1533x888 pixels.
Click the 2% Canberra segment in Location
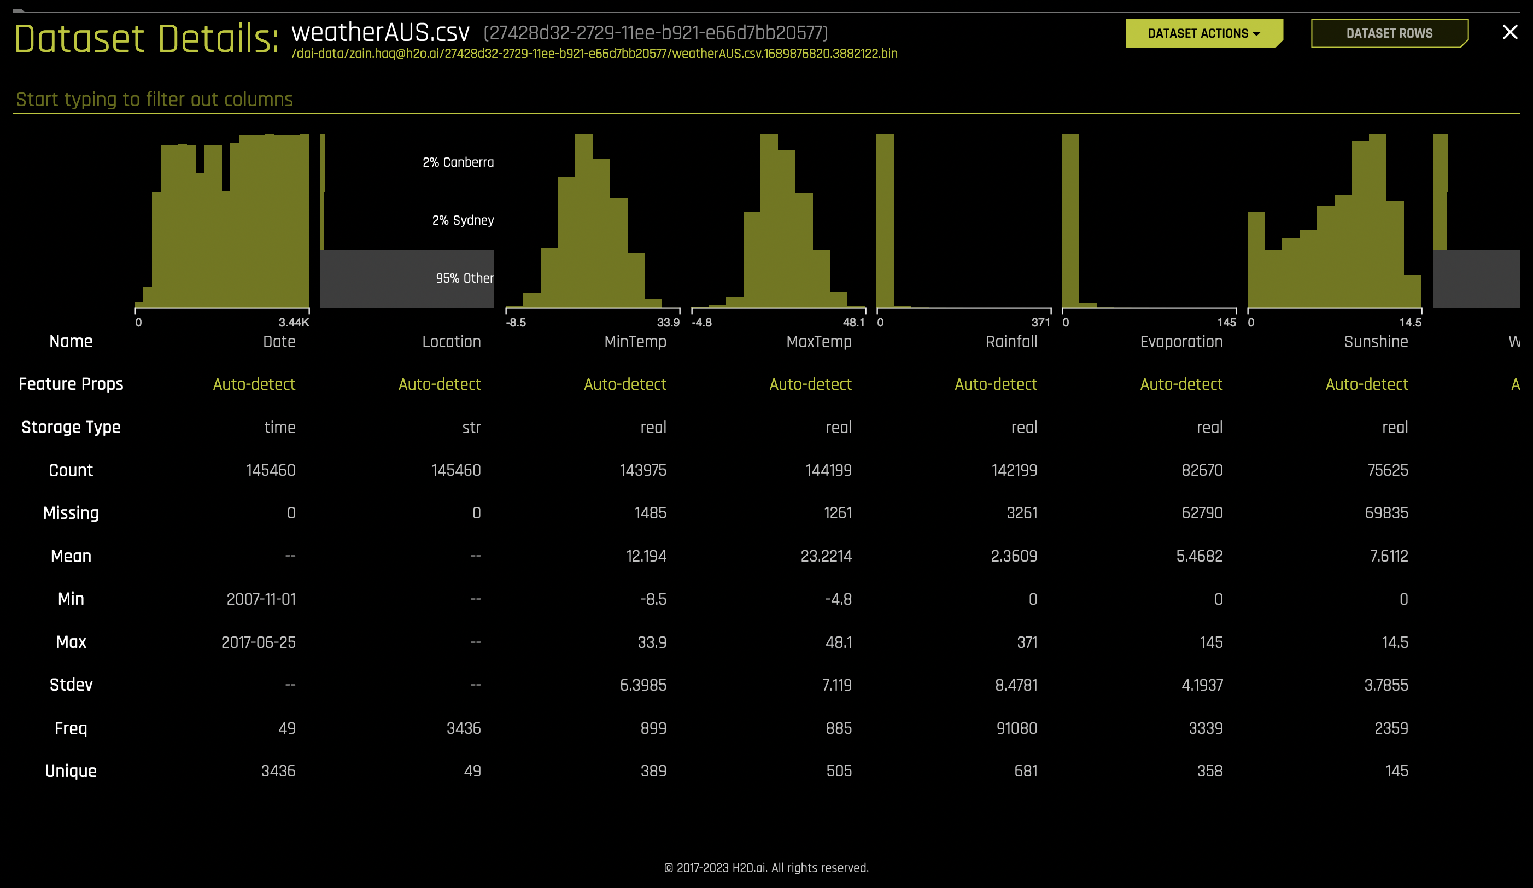(458, 162)
